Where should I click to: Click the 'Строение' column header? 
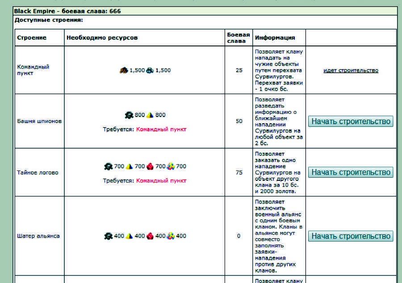click(x=32, y=37)
